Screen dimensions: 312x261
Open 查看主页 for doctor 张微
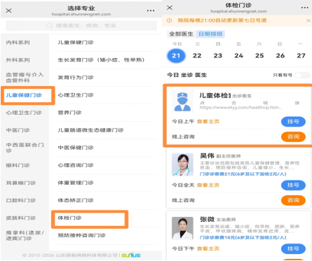coord(208,248)
